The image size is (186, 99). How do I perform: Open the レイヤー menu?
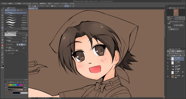[35, 4]
